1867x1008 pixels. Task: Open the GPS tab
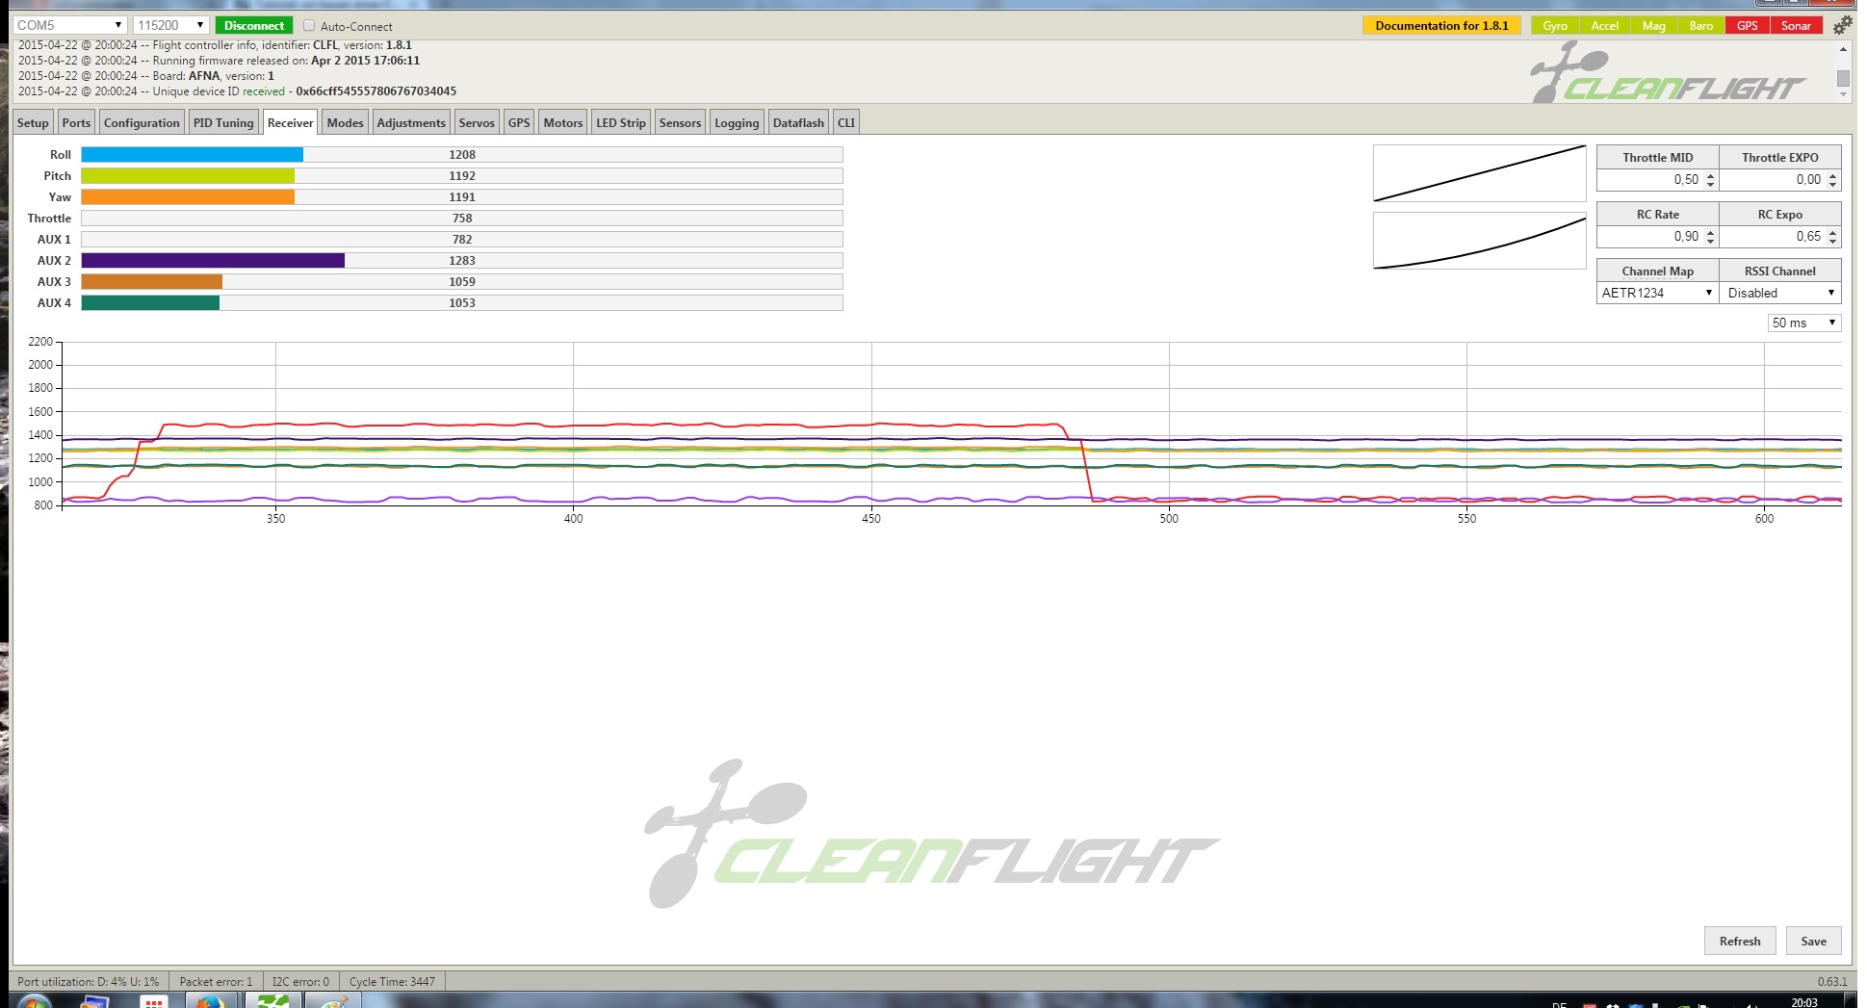[x=519, y=122]
